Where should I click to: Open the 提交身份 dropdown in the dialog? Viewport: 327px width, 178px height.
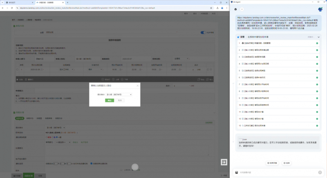pyautogui.click(x=119, y=94)
